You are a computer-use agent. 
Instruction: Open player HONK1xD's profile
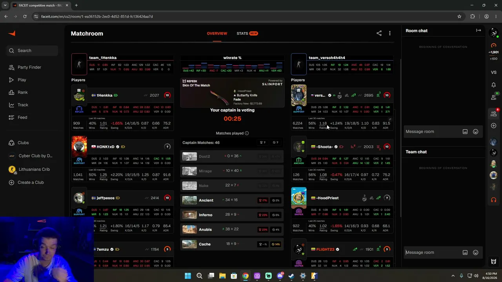click(x=105, y=147)
